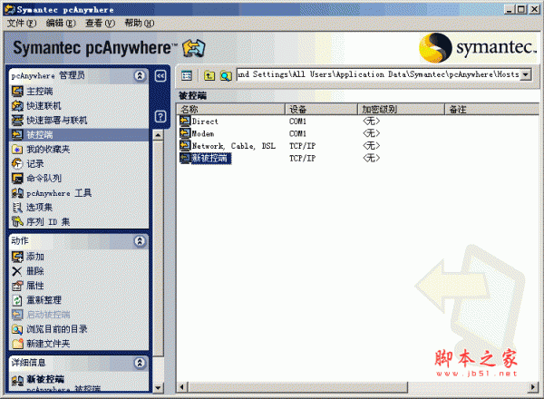Open 快速部署与联机 in the sidebar
This screenshot has height=399, width=544.
(x=50, y=121)
